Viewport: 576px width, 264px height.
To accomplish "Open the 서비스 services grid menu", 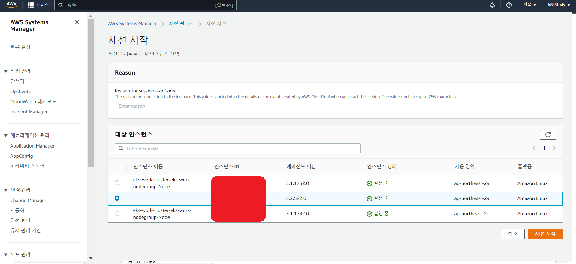I will tap(38, 5).
